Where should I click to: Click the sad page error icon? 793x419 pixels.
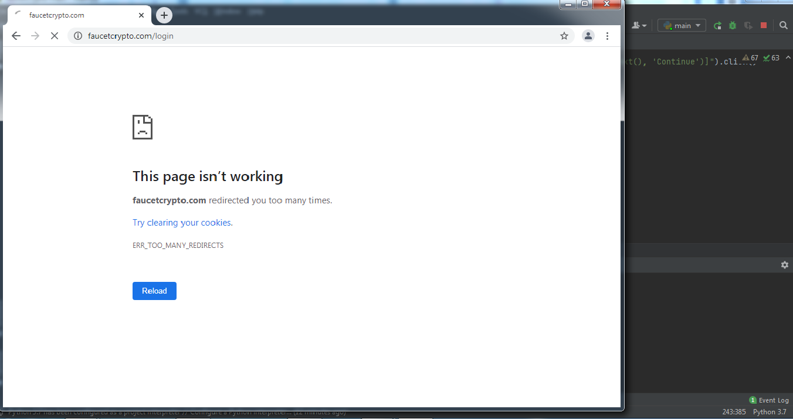click(x=143, y=127)
